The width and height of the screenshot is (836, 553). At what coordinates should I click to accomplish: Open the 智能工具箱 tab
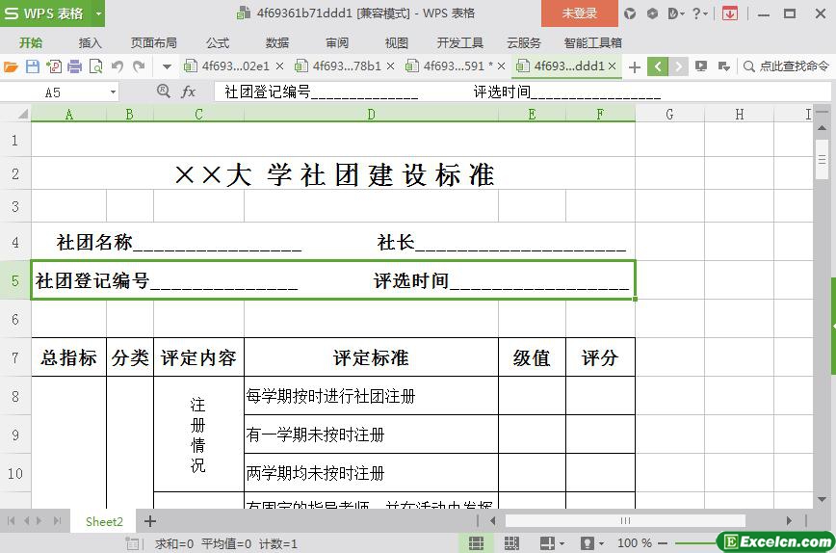tap(593, 42)
